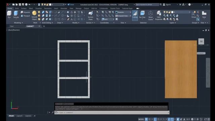Open the Back UCS dropdown in Coordinates

(x=108, y=19)
